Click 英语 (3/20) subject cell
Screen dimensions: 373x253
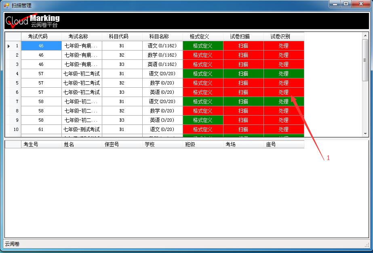[x=163, y=120]
